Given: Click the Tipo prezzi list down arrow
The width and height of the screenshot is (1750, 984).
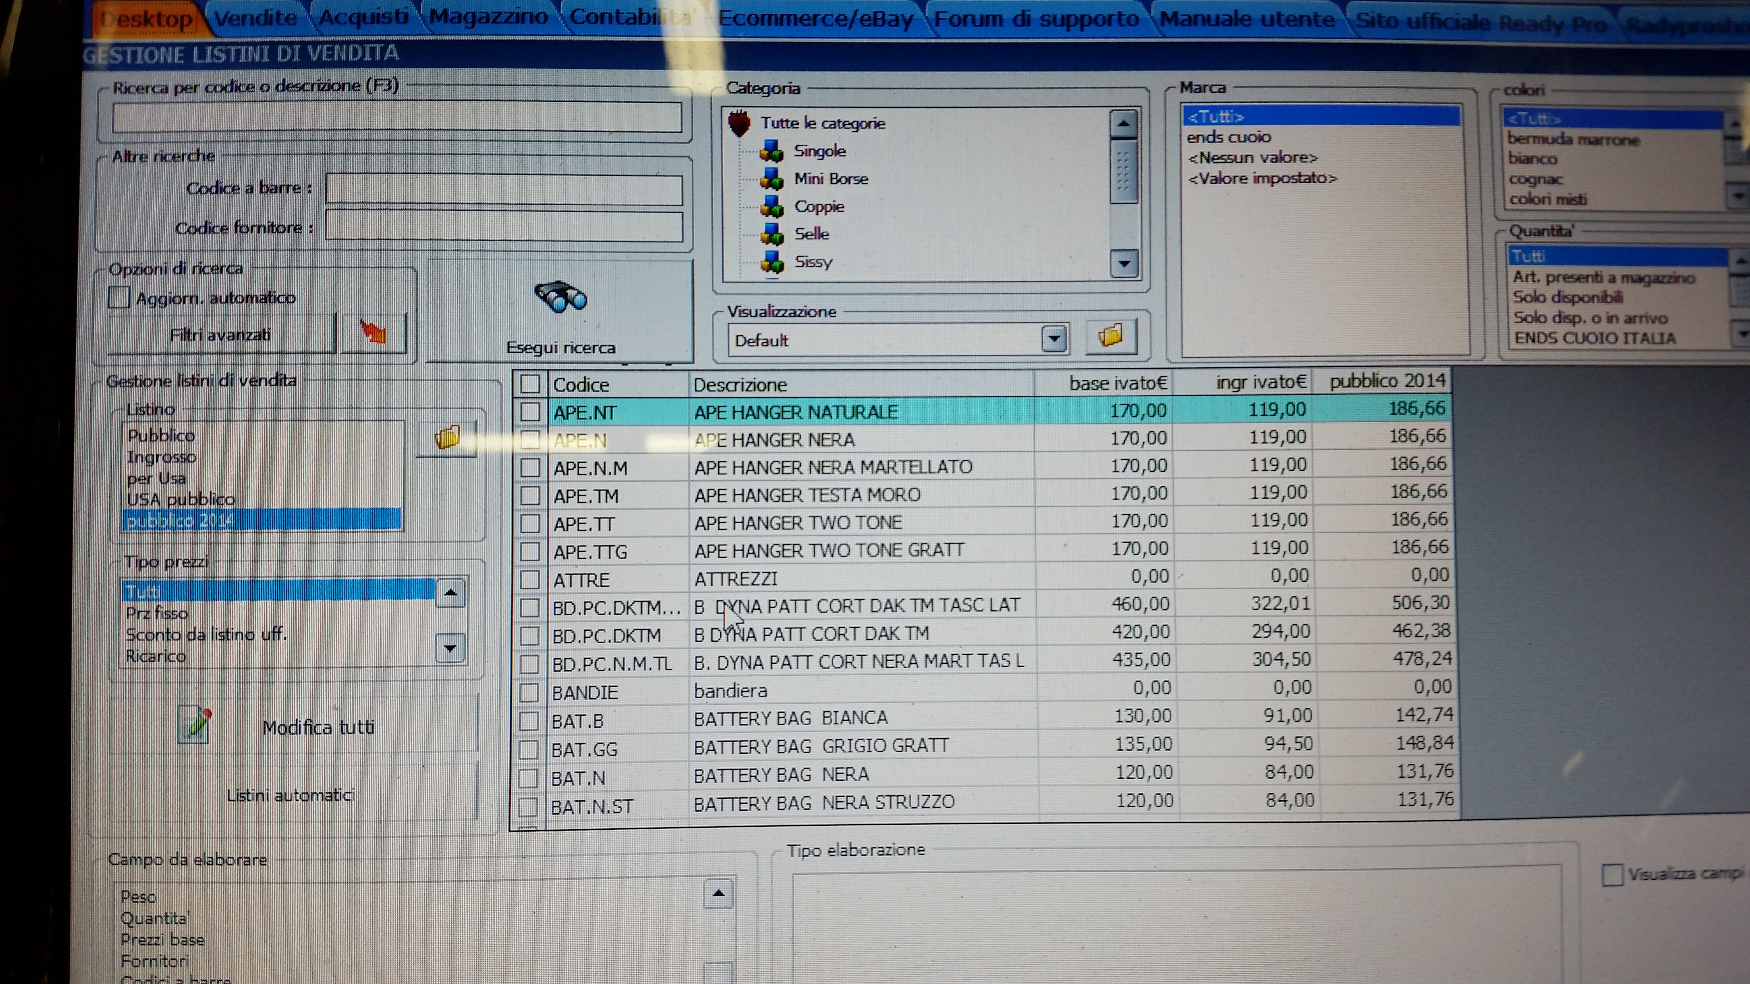Looking at the screenshot, I should tap(450, 648).
